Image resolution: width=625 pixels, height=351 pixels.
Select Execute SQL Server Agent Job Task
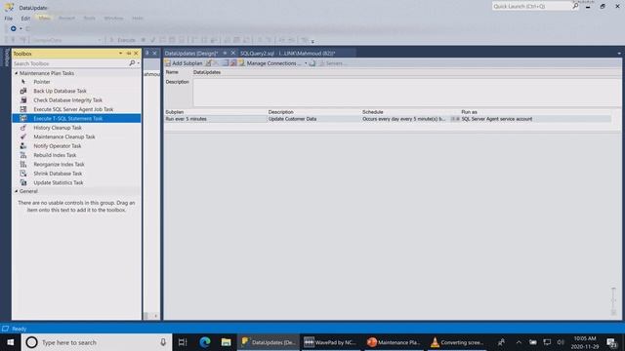click(73, 109)
